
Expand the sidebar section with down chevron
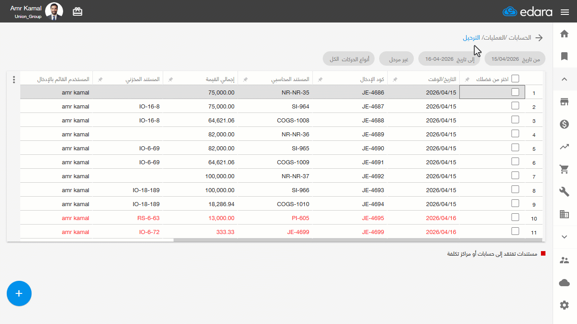coord(564,237)
